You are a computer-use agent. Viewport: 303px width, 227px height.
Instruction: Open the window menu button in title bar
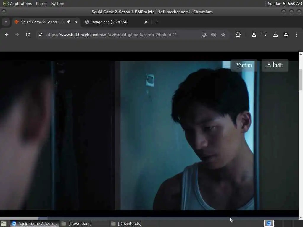4,12
